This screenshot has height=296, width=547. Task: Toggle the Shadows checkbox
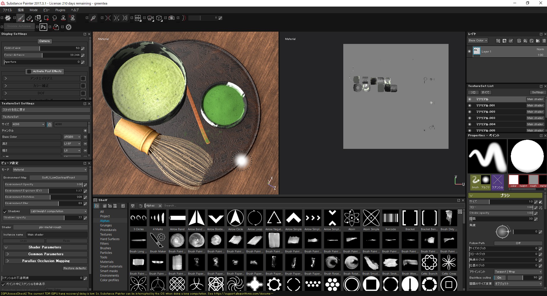(5, 212)
